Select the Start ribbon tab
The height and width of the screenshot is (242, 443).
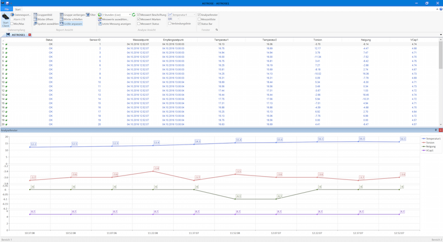click(x=18, y=9)
